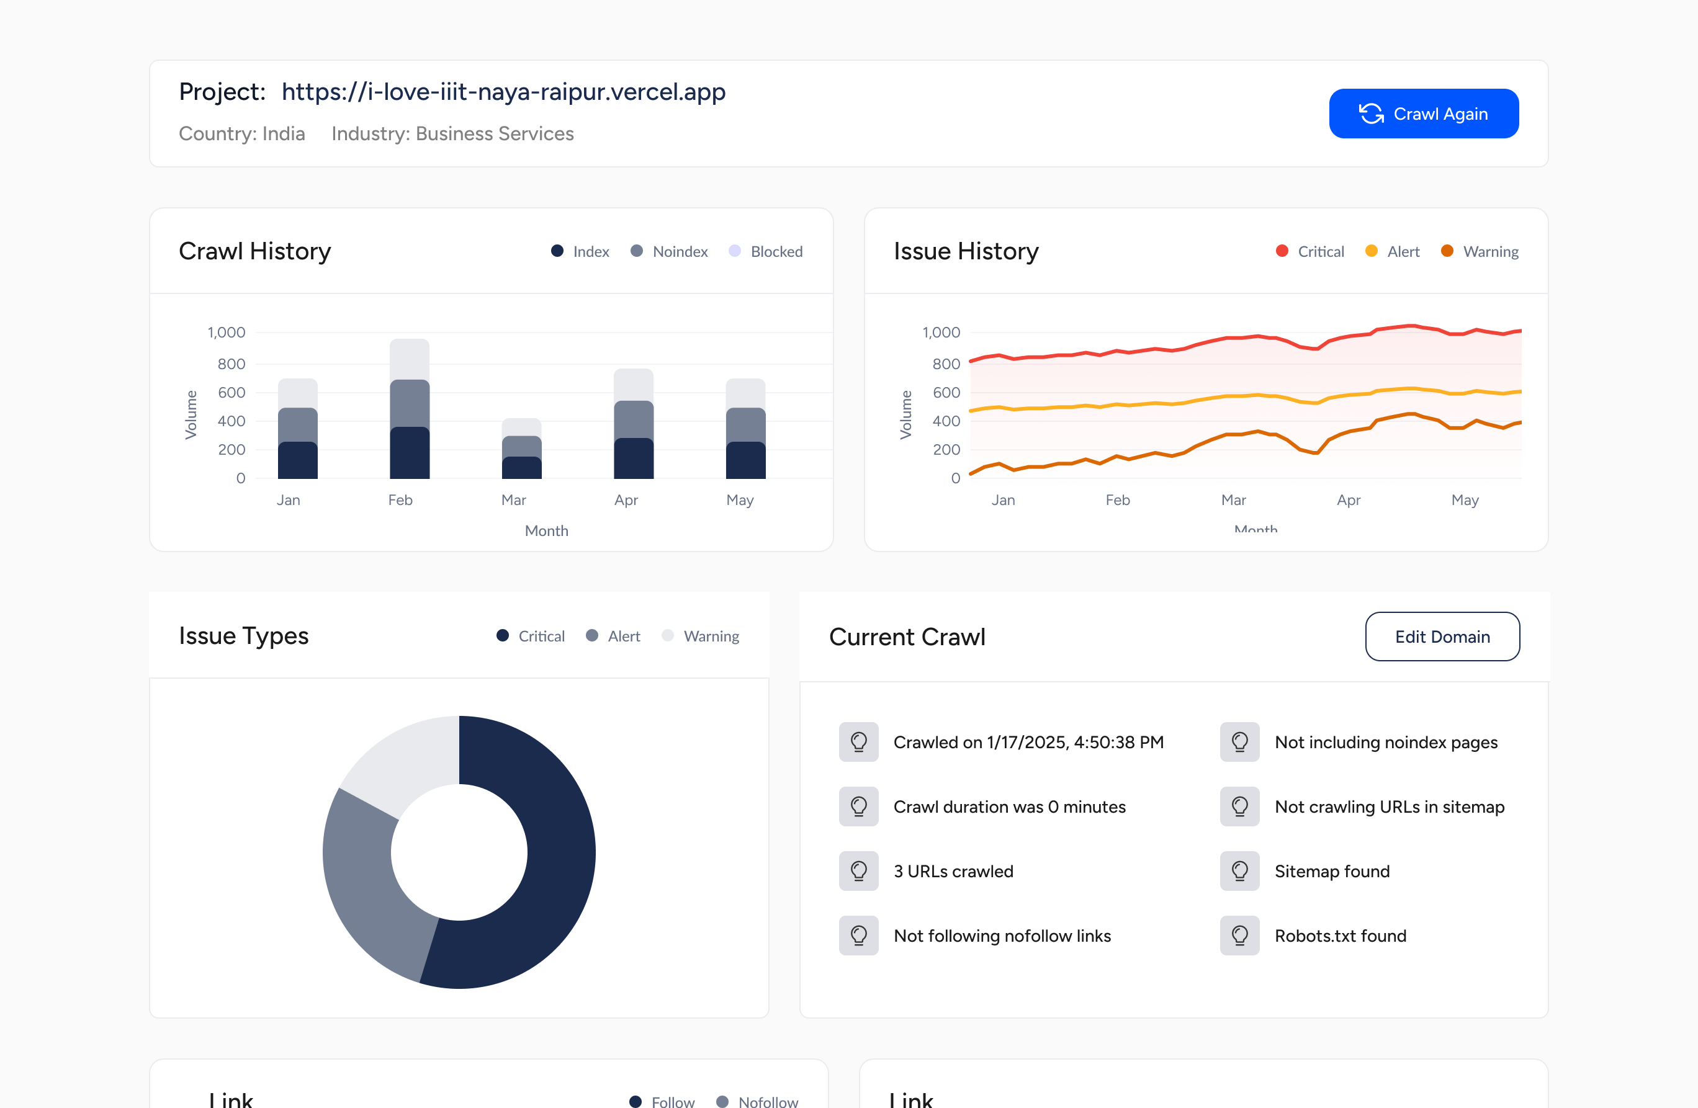1698x1108 pixels.
Task: Click the lightbulb icon beside "3 URLs crawled"
Action: (x=858, y=870)
